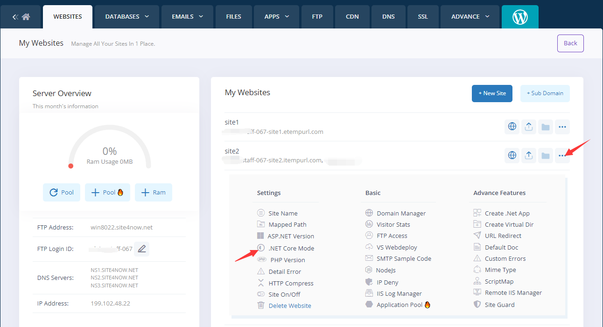This screenshot has width=603, height=327.
Task: Expand the Emails dropdown menu
Action: [x=187, y=17]
